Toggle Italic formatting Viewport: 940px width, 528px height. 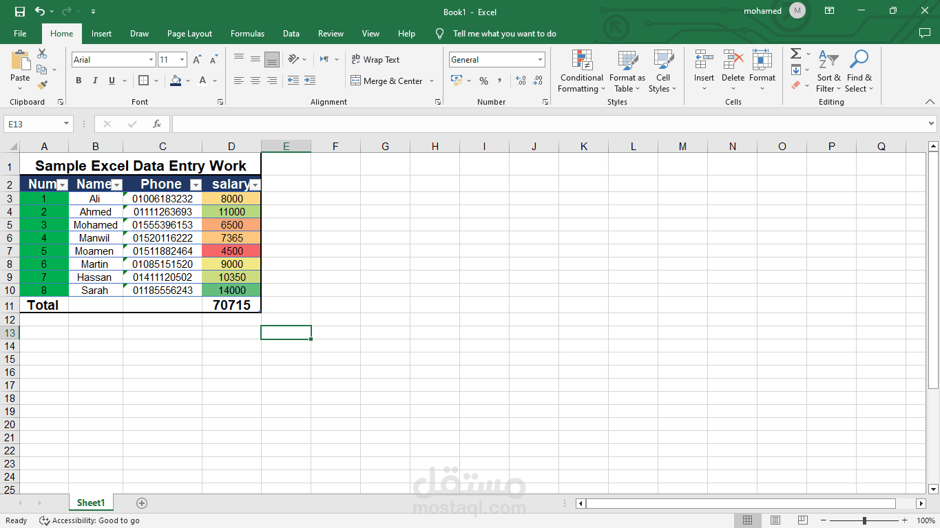(95, 81)
